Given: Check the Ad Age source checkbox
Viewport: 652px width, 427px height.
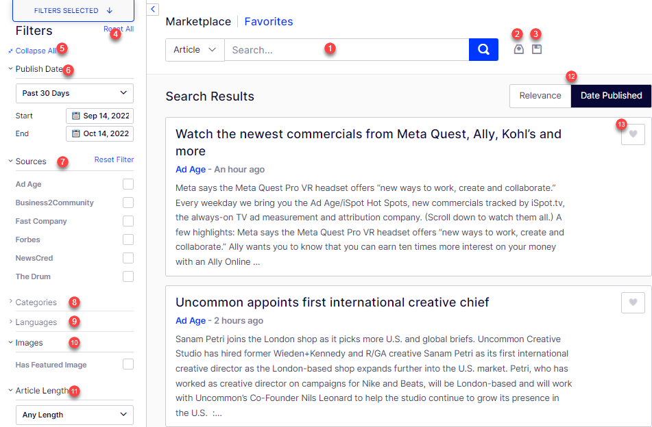Looking at the screenshot, I should [x=128, y=184].
